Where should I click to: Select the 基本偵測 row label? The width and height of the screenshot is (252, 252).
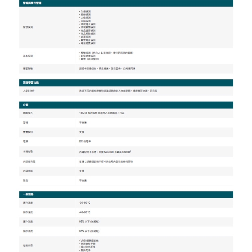coord(28,56)
